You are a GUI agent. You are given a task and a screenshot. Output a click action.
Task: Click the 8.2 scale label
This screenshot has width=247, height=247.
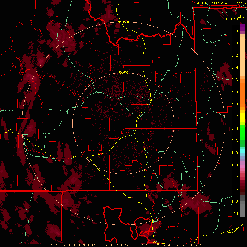coord(235,55)
